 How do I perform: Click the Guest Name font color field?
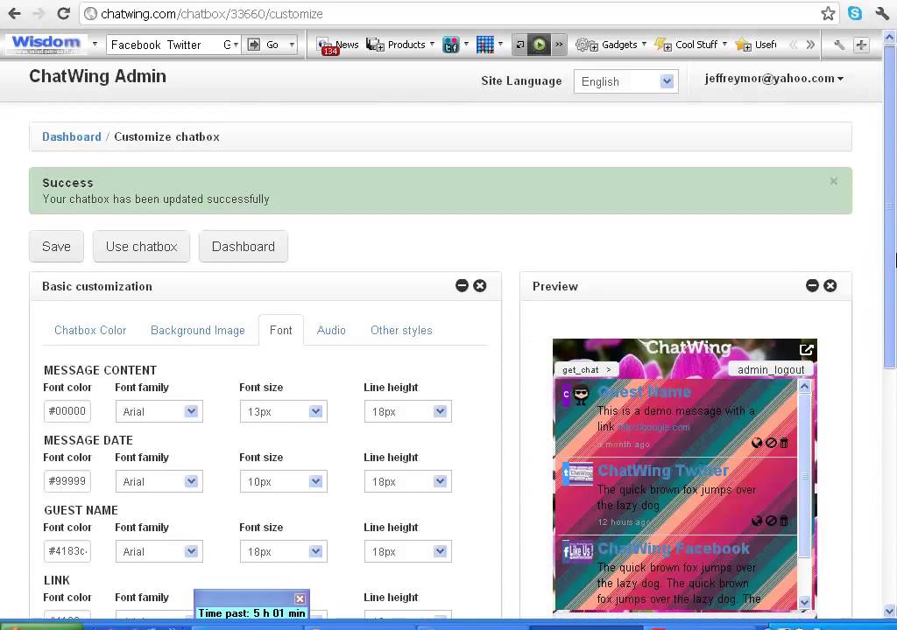(x=67, y=551)
